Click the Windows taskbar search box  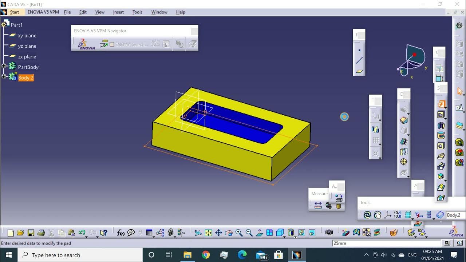tap(80, 255)
